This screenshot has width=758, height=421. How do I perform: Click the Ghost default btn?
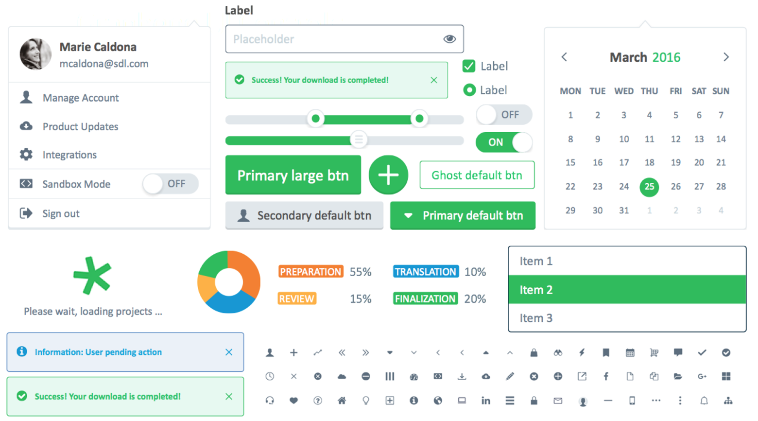[x=477, y=175]
